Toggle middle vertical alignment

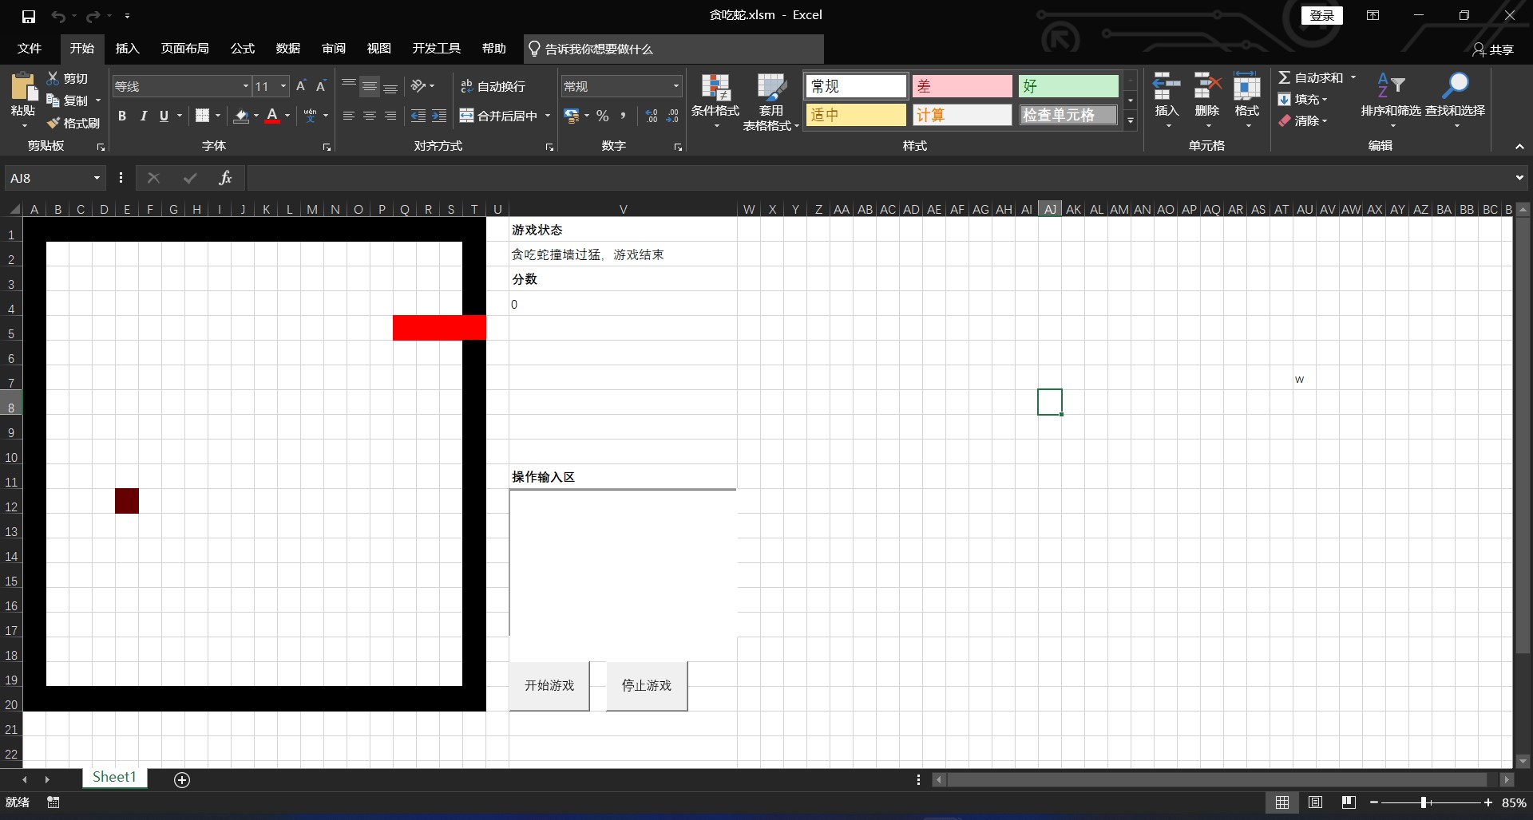click(369, 86)
